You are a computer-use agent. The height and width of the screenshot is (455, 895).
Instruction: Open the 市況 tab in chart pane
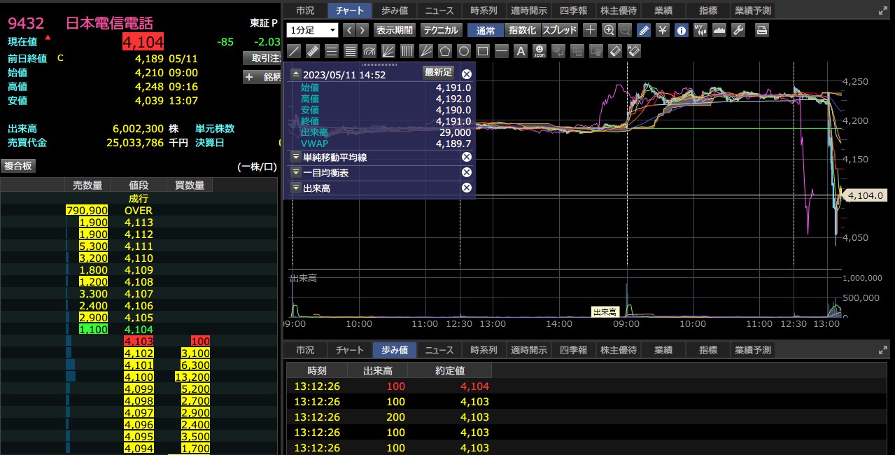click(x=305, y=10)
